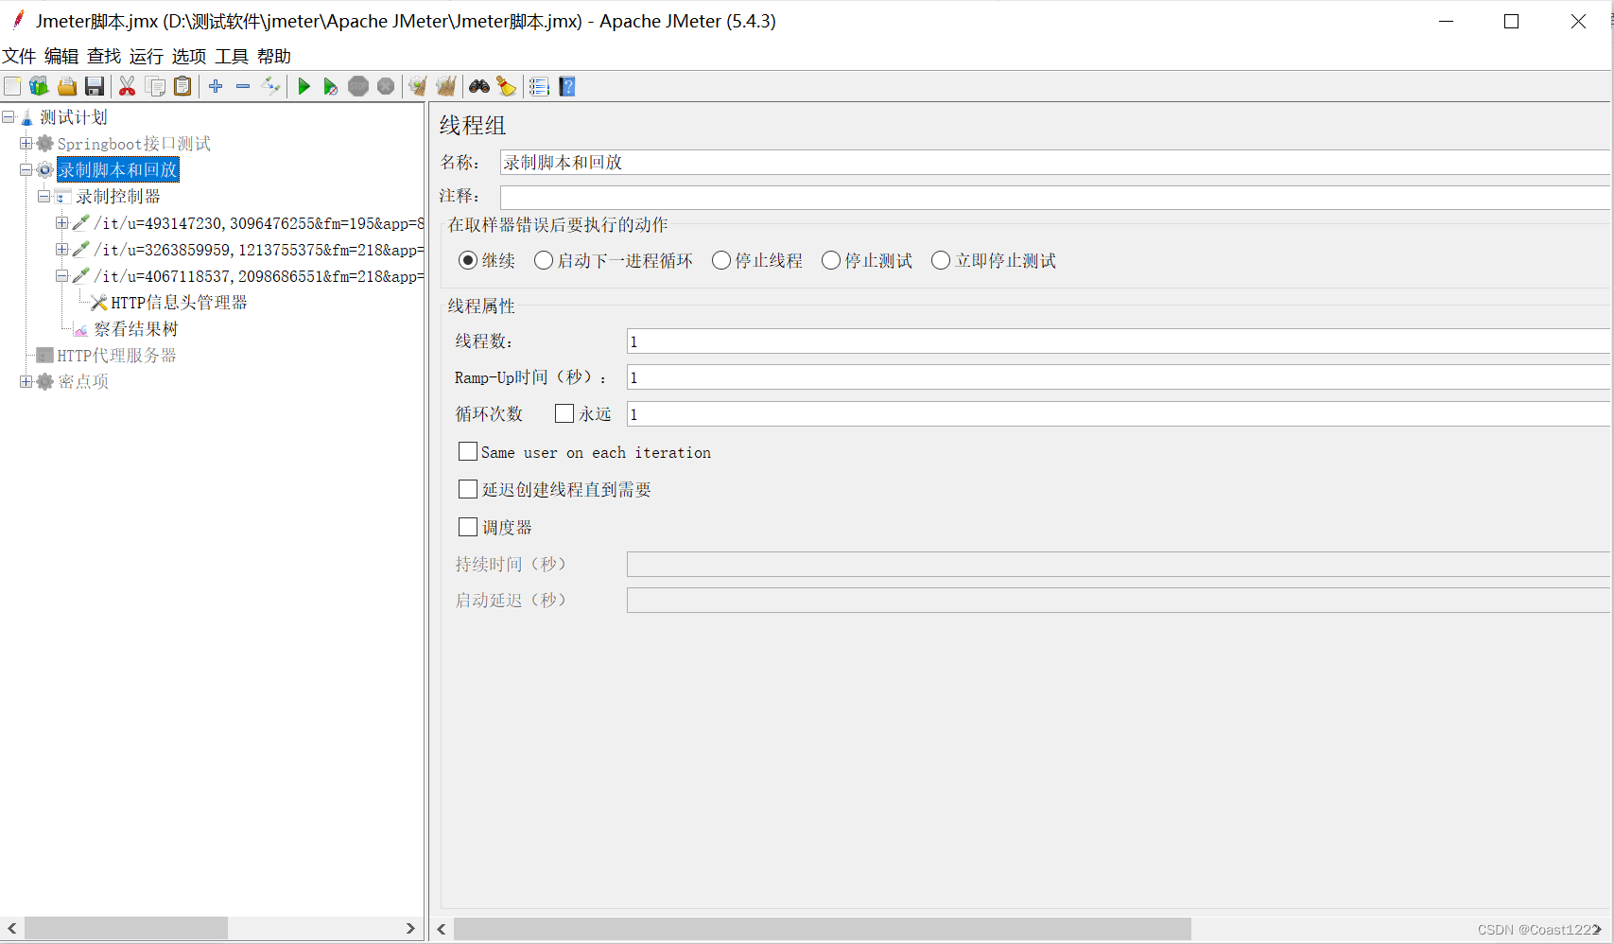Click the Toggle enable/disable icon
The image size is (1614, 944).
[x=270, y=87]
